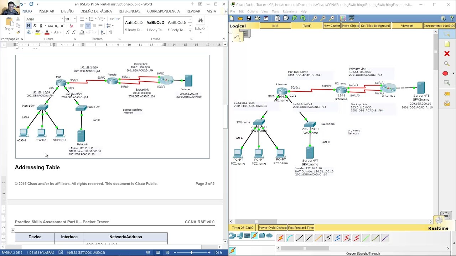Image resolution: width=456 pixels, height=256 pixels.
Task: Open the font size 10 dropdown
Action: pos(75,19)
